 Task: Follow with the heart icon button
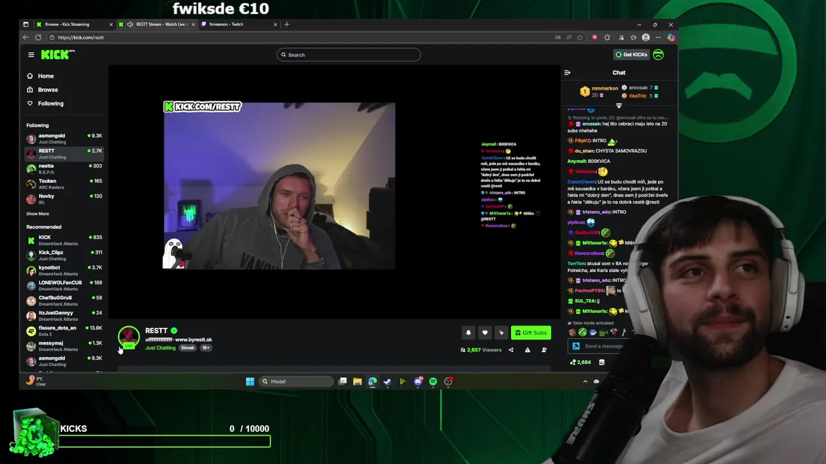pos(485,333)
